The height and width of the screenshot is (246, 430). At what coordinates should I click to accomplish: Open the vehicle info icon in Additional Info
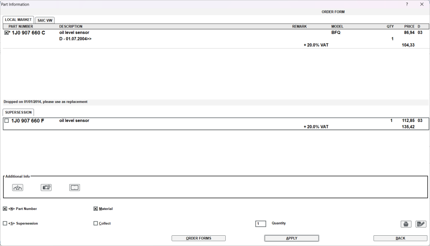click(x=18, y=188)
